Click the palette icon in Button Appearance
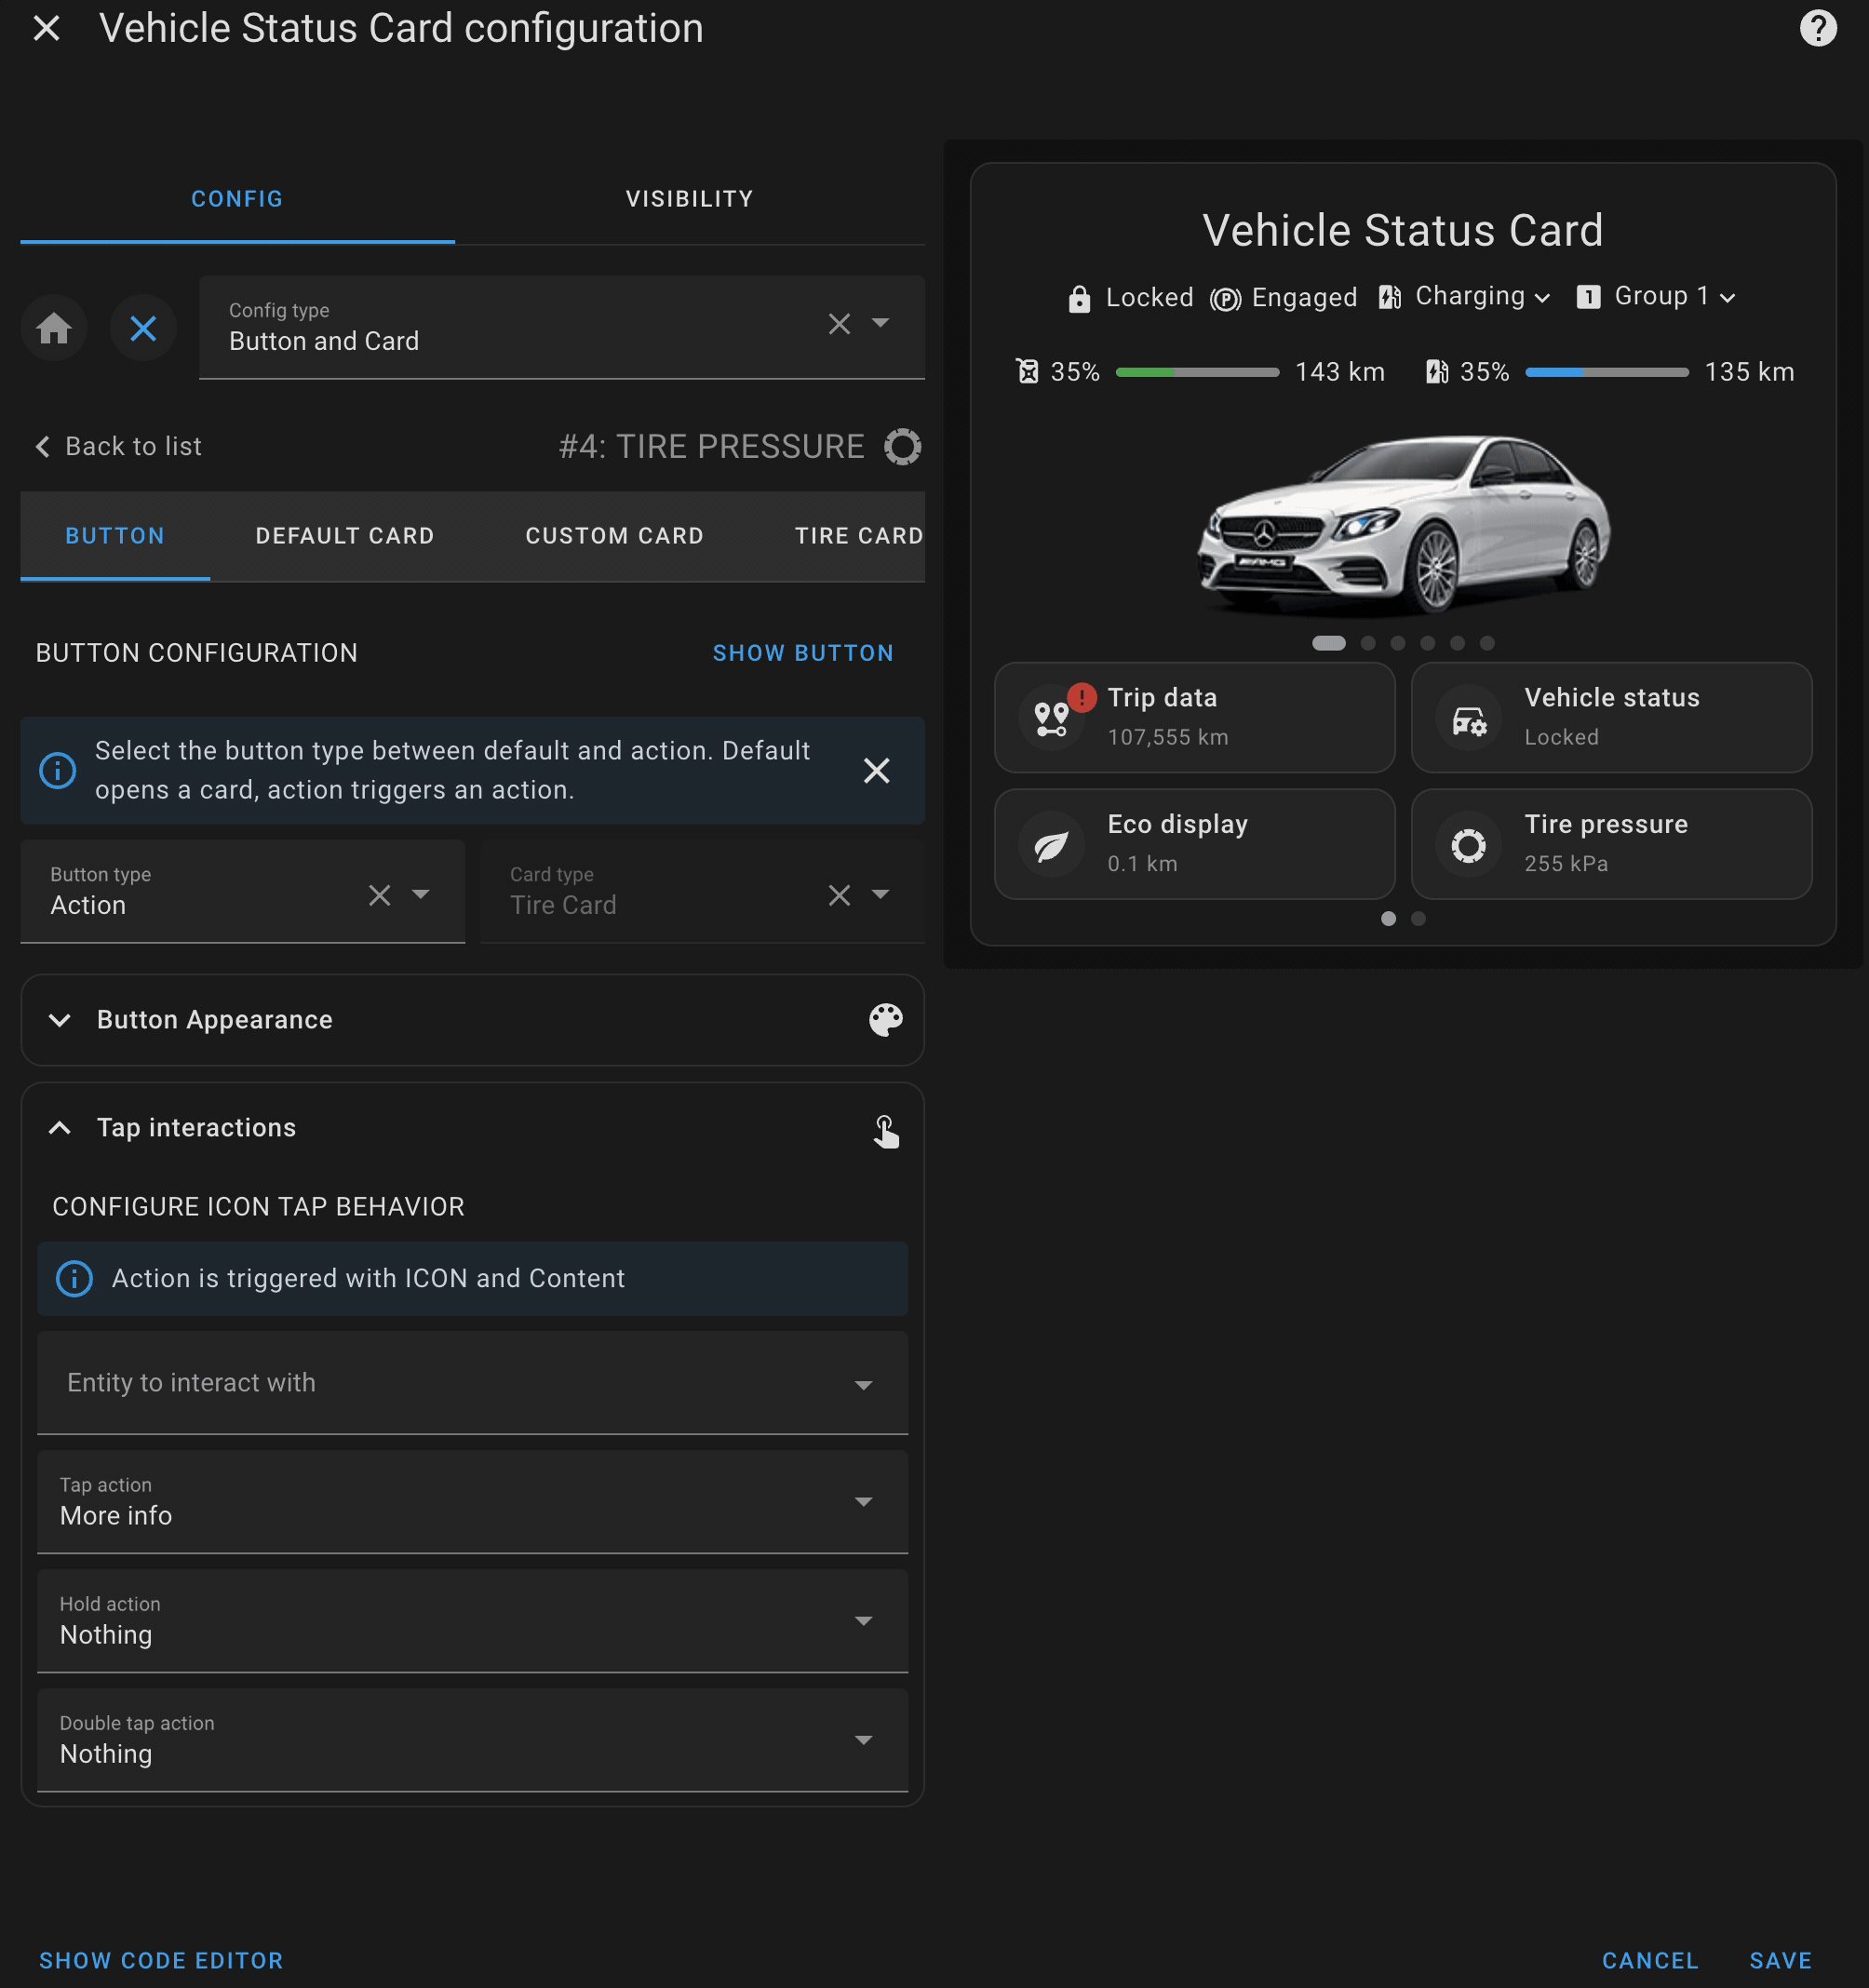The image size is (1869, 1988). coord(885,1020)
